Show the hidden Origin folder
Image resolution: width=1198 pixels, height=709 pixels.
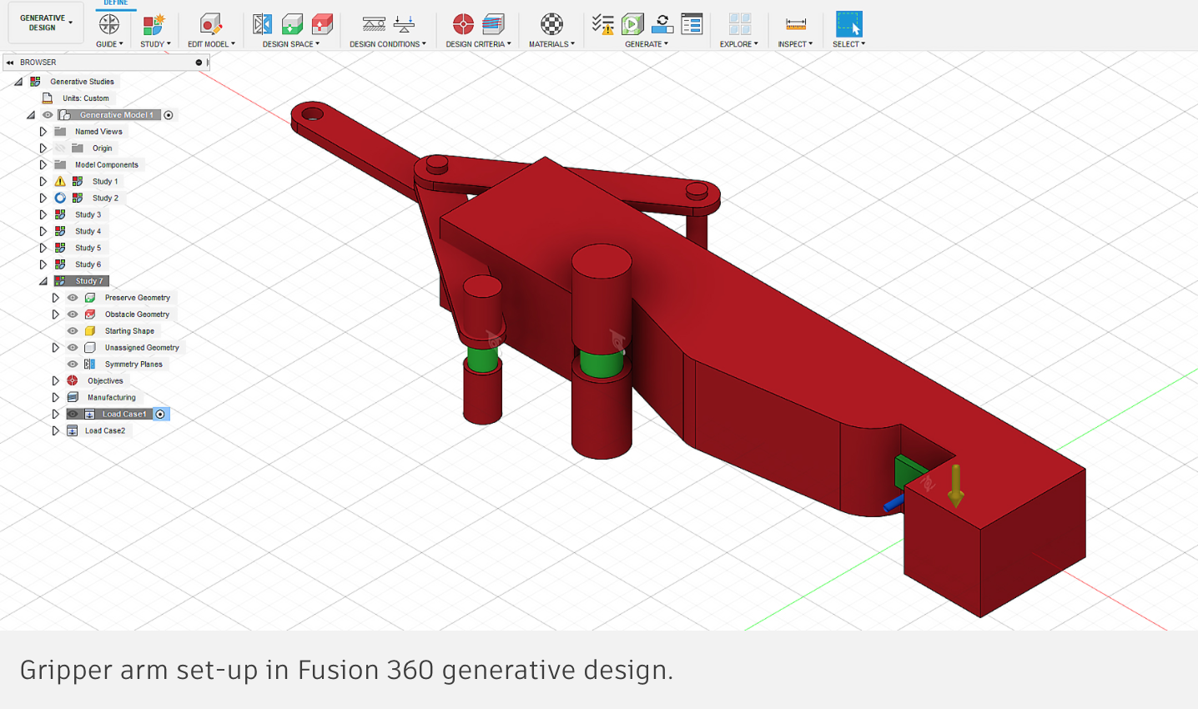[60, 148]
